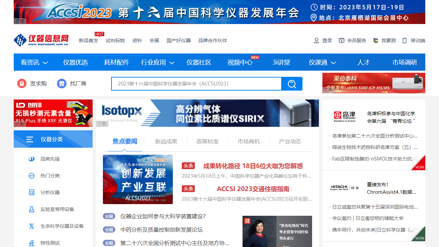This screenshot has width=439, height=247.
Task: Click the 发求购 red clipboard icon
Action: [22, 83]
